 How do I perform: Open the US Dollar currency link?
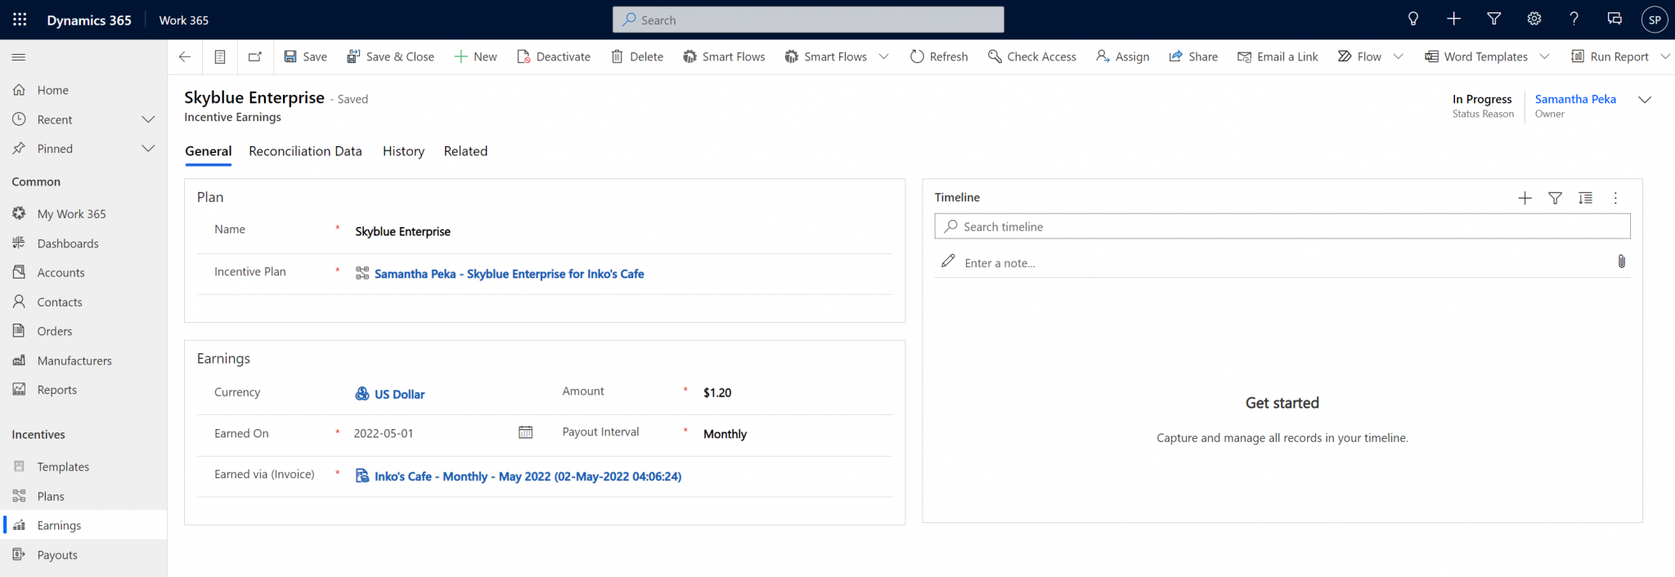coord(399,394)
